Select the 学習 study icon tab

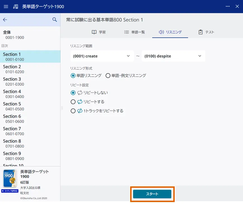(94, 32)
